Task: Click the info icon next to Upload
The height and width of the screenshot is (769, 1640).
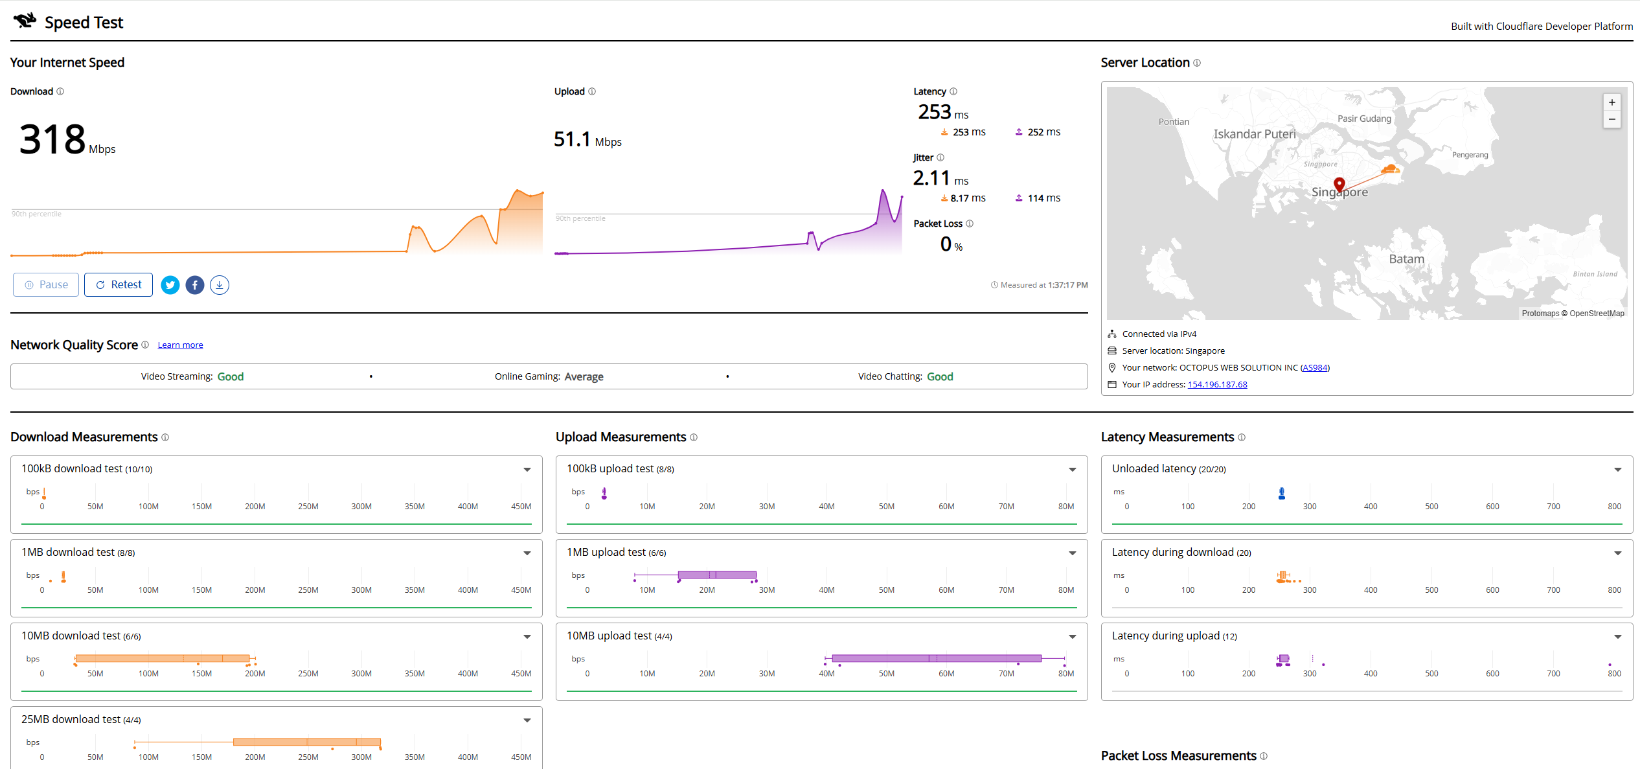Action: click(x=592, y=91)
